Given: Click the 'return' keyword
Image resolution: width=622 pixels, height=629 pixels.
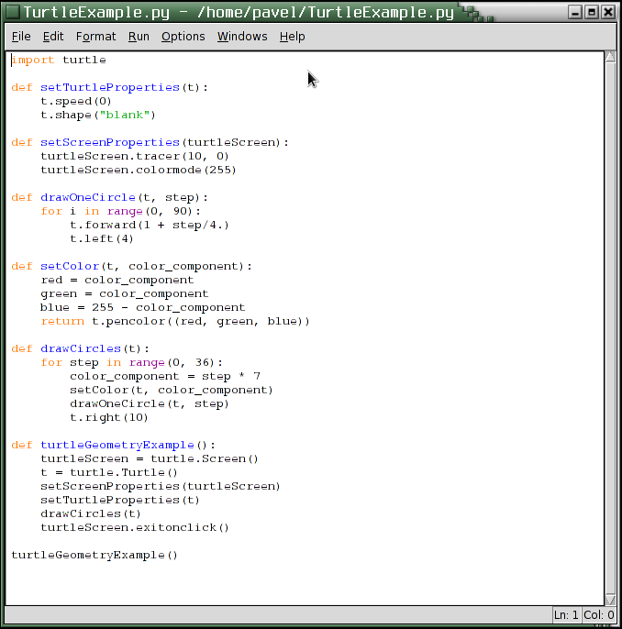Looking at the screenshot, I should 62,321.
